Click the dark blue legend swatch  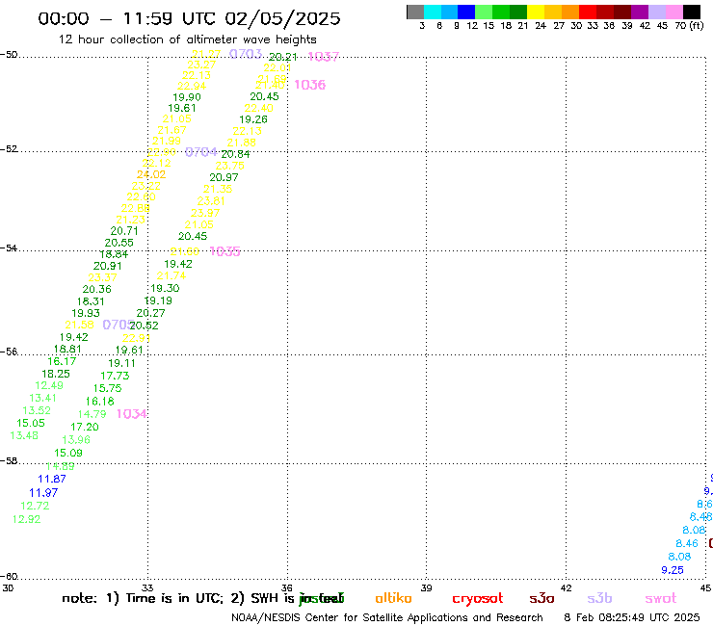pyautogui.click(x=466, y=12)
